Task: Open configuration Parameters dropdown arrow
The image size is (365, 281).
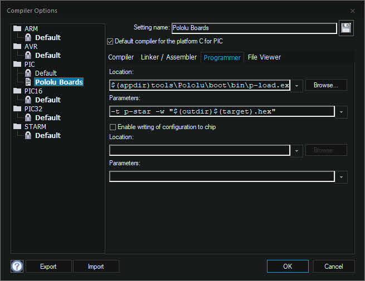Action: point(341,177)
